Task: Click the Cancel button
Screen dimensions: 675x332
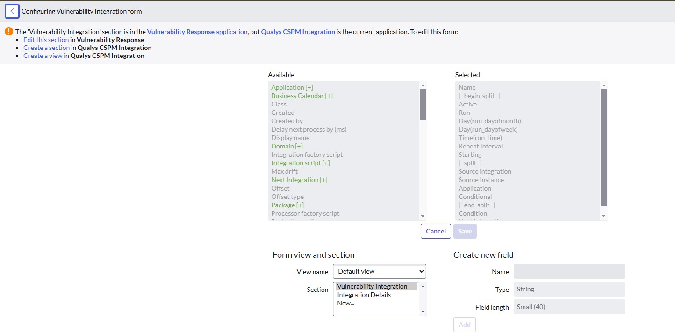Action: pyautogui.click(x=436, y=231)
